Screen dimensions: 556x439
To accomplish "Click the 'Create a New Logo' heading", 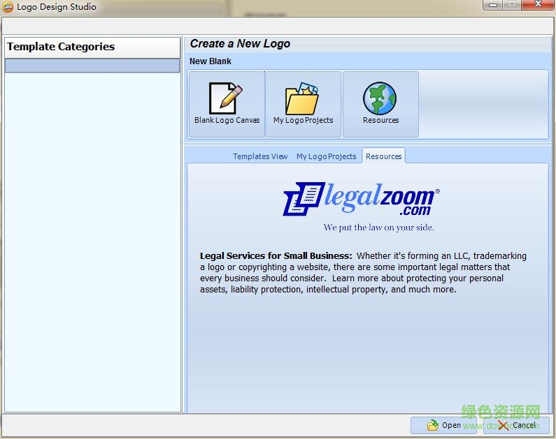I will point(240,43).
